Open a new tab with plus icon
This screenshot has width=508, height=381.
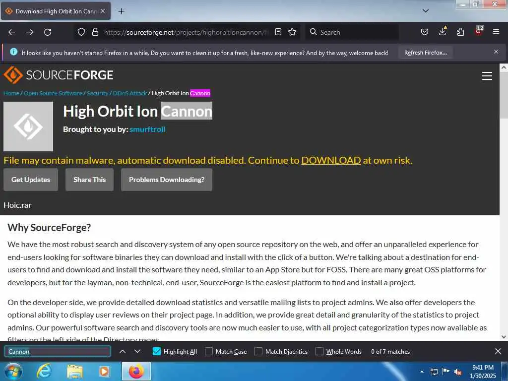pyautogui.click(x=121, y=11)
